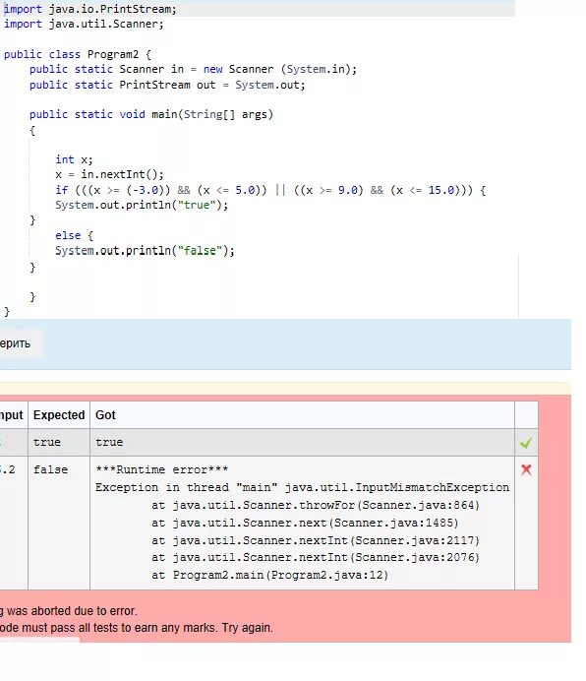
Task: Click the PrintStream out declaration line
Action: [x=167, y=85]
